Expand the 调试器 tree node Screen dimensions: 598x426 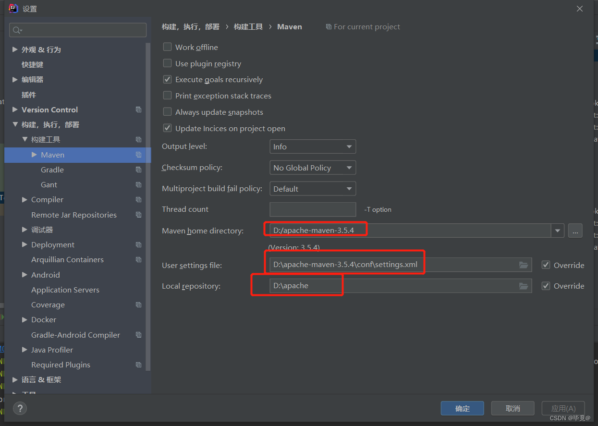click(24, 230)
